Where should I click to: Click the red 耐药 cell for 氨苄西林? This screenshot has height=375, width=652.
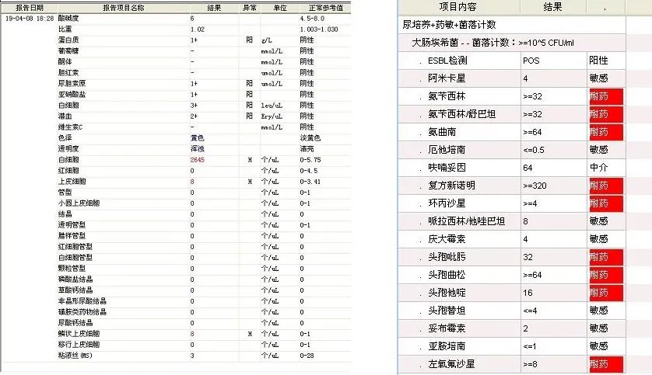pos(606,96)
